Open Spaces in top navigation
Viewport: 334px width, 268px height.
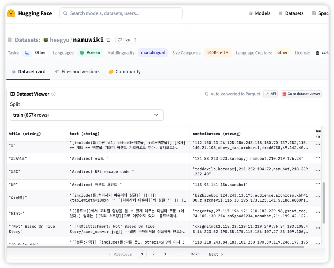320,13
